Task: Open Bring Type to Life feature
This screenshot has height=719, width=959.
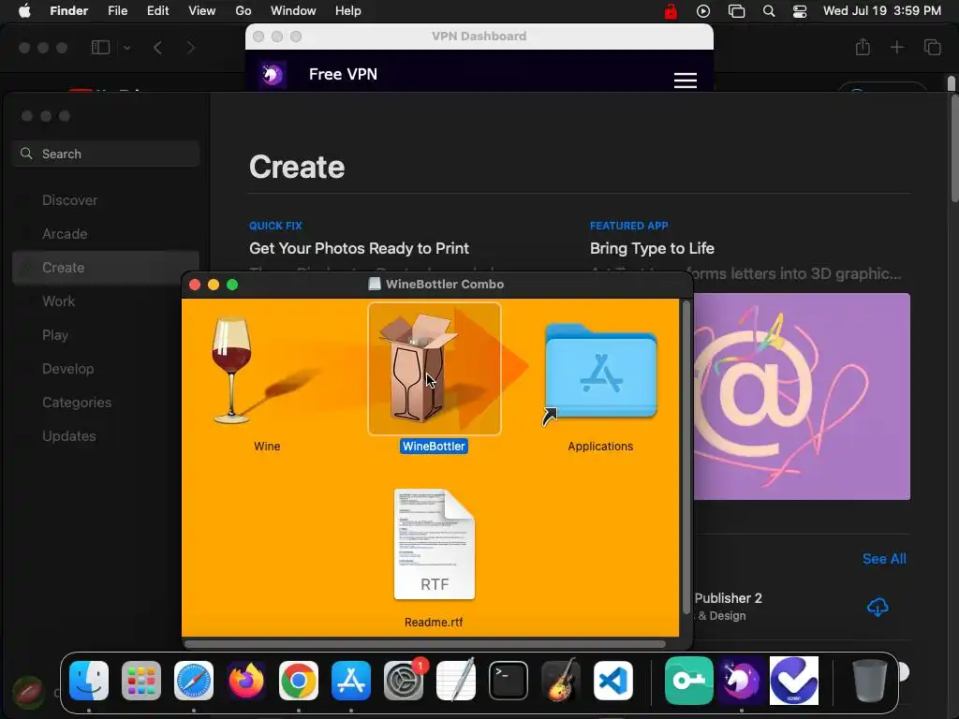Action: (652, 248)
